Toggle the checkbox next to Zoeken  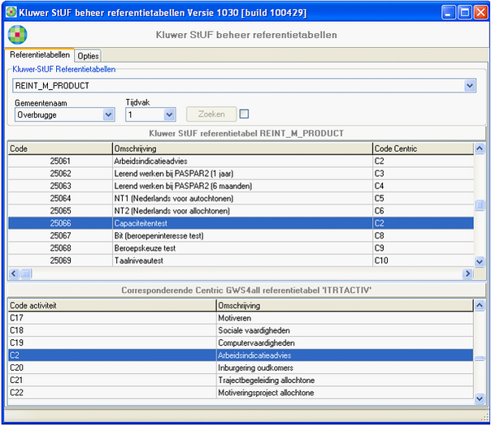pyautogui.click(x=244, y=114)
